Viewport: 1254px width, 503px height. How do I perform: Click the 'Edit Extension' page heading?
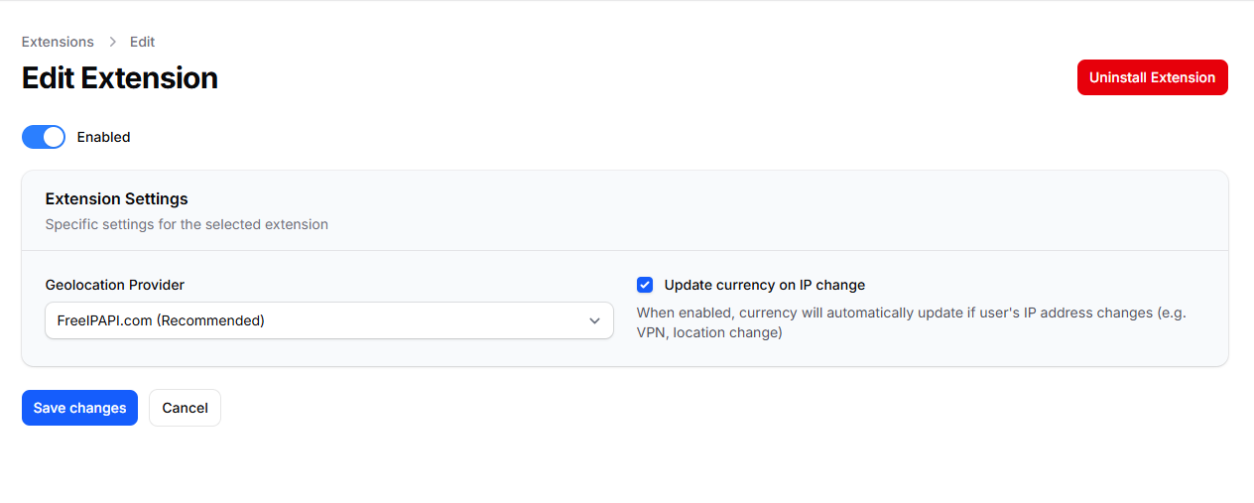coord(120,78)
